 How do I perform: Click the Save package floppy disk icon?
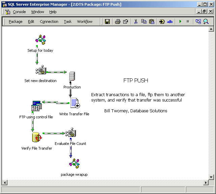(x=107, y=22)
